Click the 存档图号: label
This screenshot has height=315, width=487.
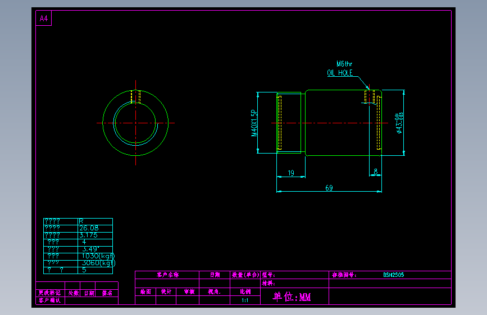click(344, 275)
